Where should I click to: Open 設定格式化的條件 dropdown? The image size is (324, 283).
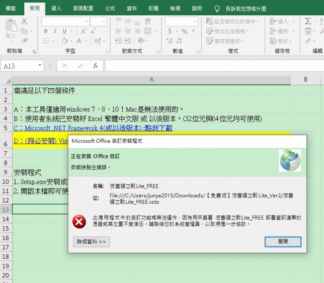[233, 21]
